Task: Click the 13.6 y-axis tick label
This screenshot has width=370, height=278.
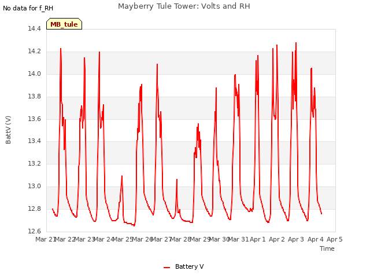Action: [34, 119]
